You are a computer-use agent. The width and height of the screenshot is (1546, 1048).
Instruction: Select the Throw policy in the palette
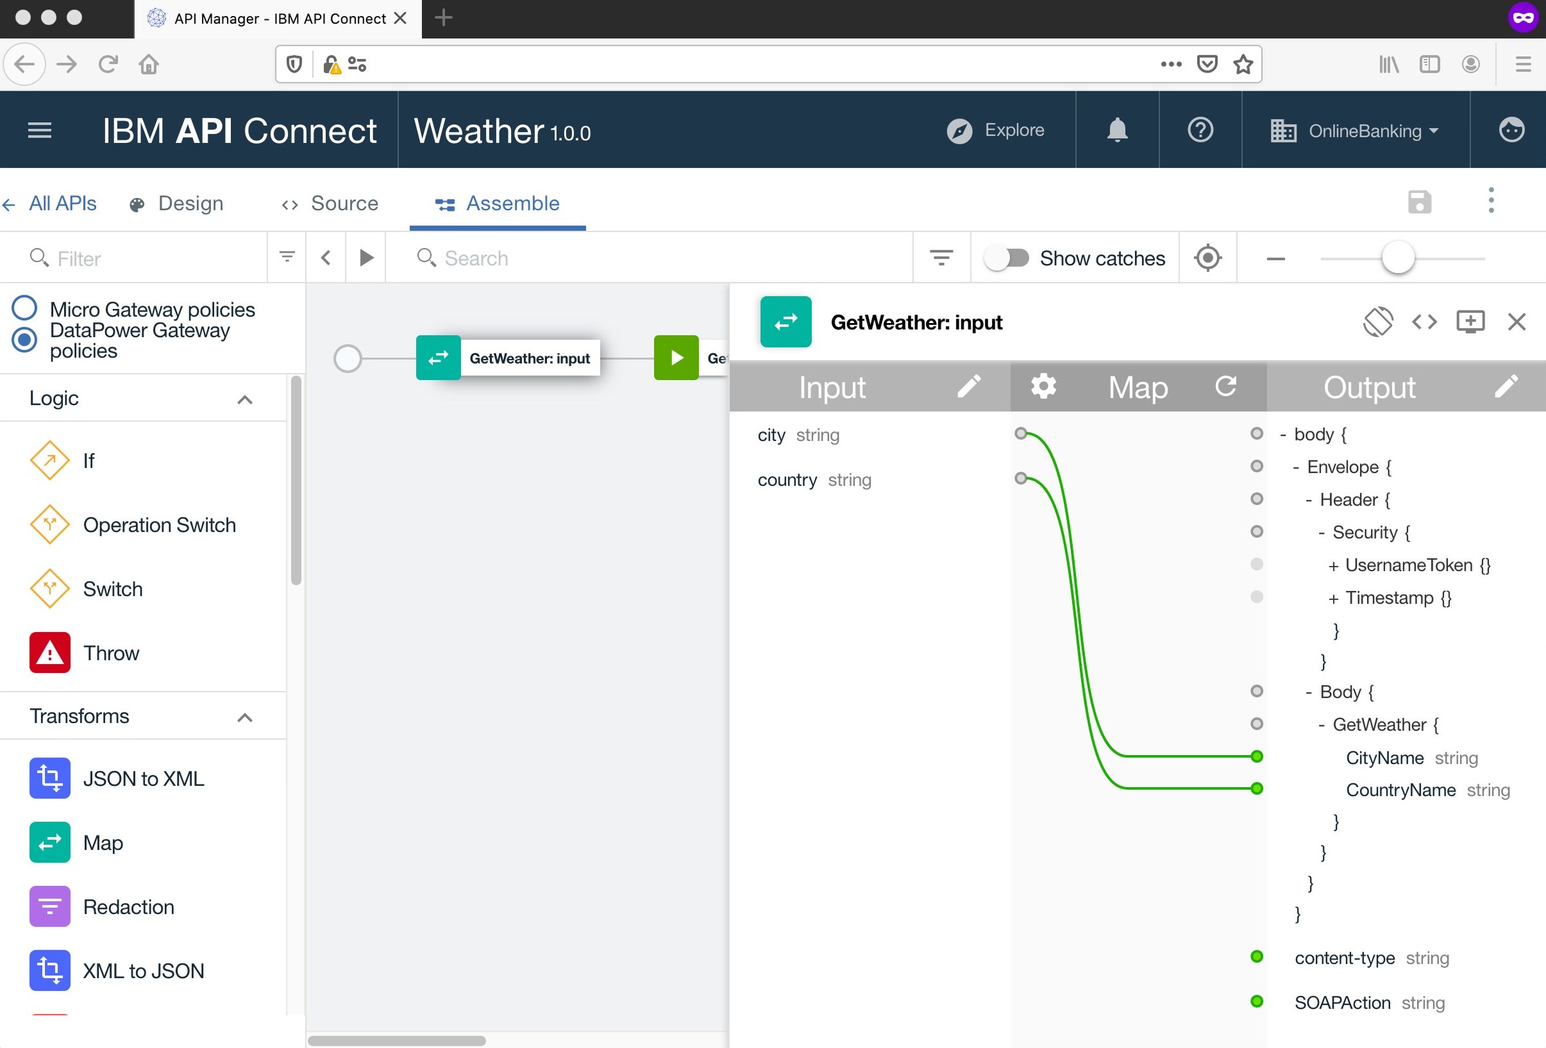coord(85,653)
